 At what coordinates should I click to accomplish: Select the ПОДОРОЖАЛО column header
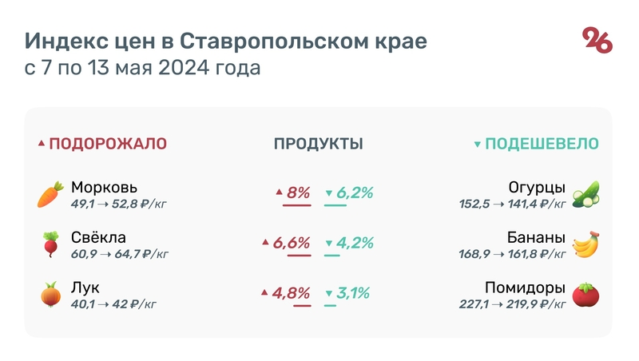pyautogui.click(x=108, y=144)
